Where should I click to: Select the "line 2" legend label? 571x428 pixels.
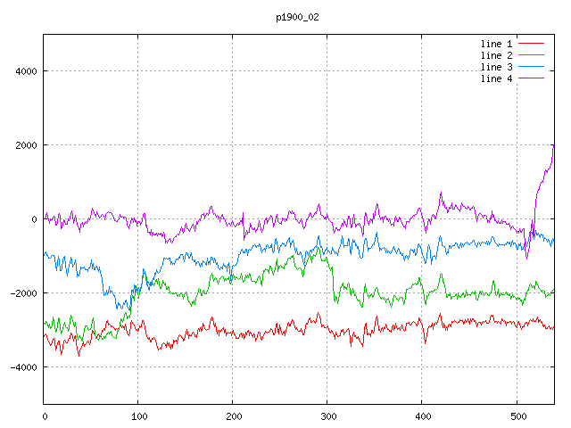[496, 55]
